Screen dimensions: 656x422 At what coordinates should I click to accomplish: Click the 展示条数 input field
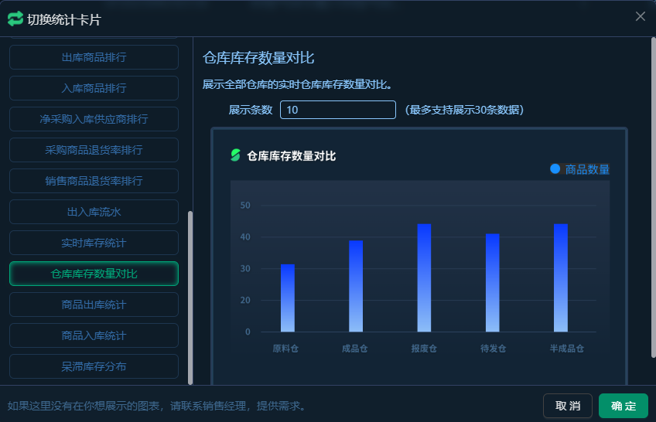(337, 110)
